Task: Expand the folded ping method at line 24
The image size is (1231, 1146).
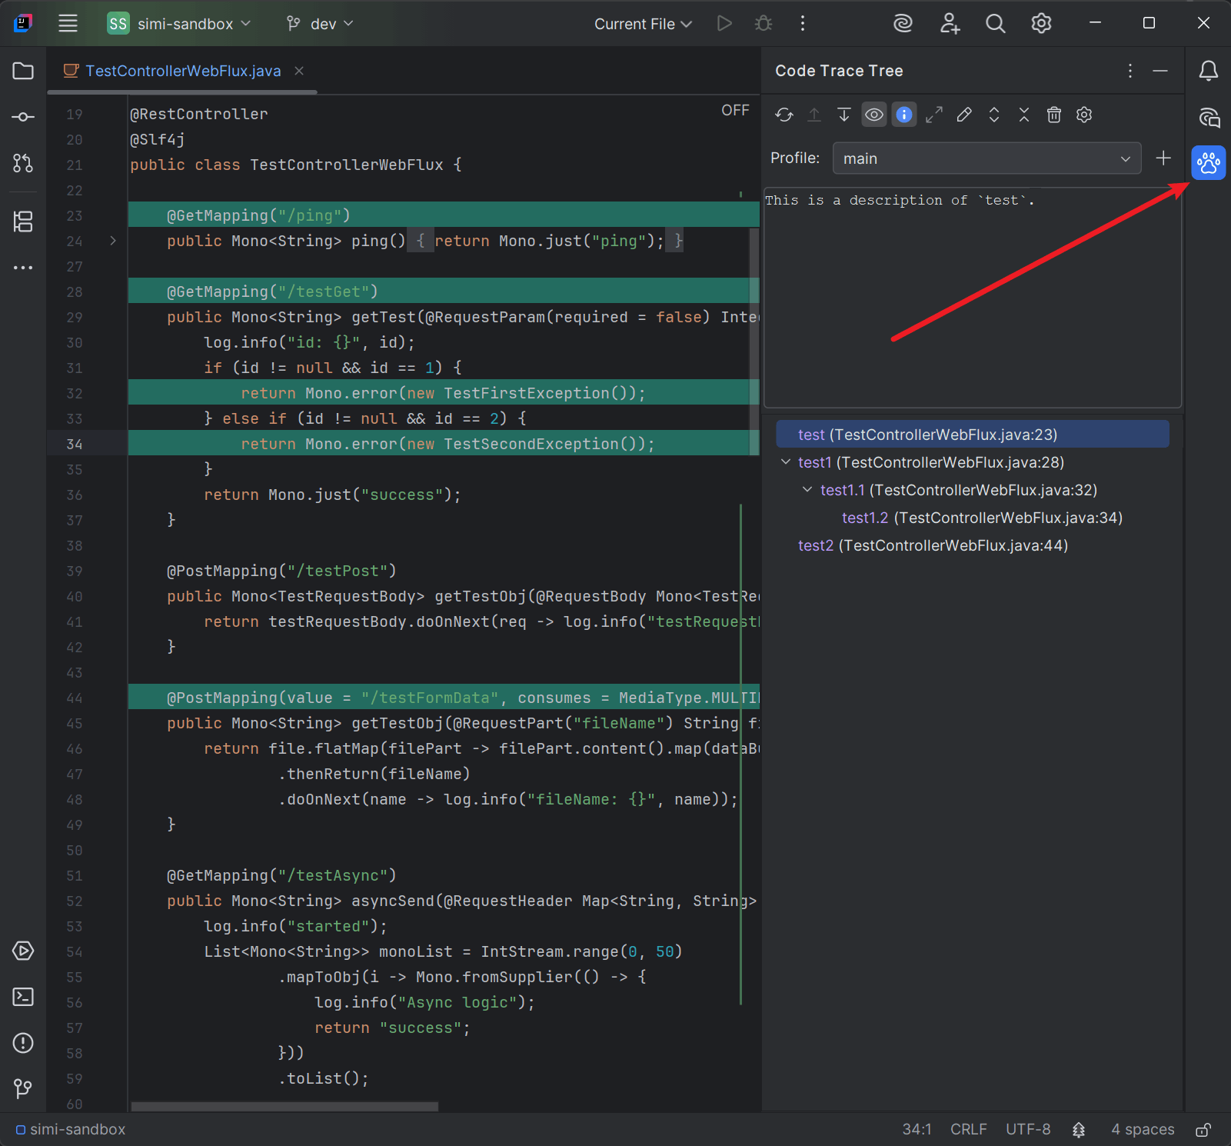Action: point(113,241)
